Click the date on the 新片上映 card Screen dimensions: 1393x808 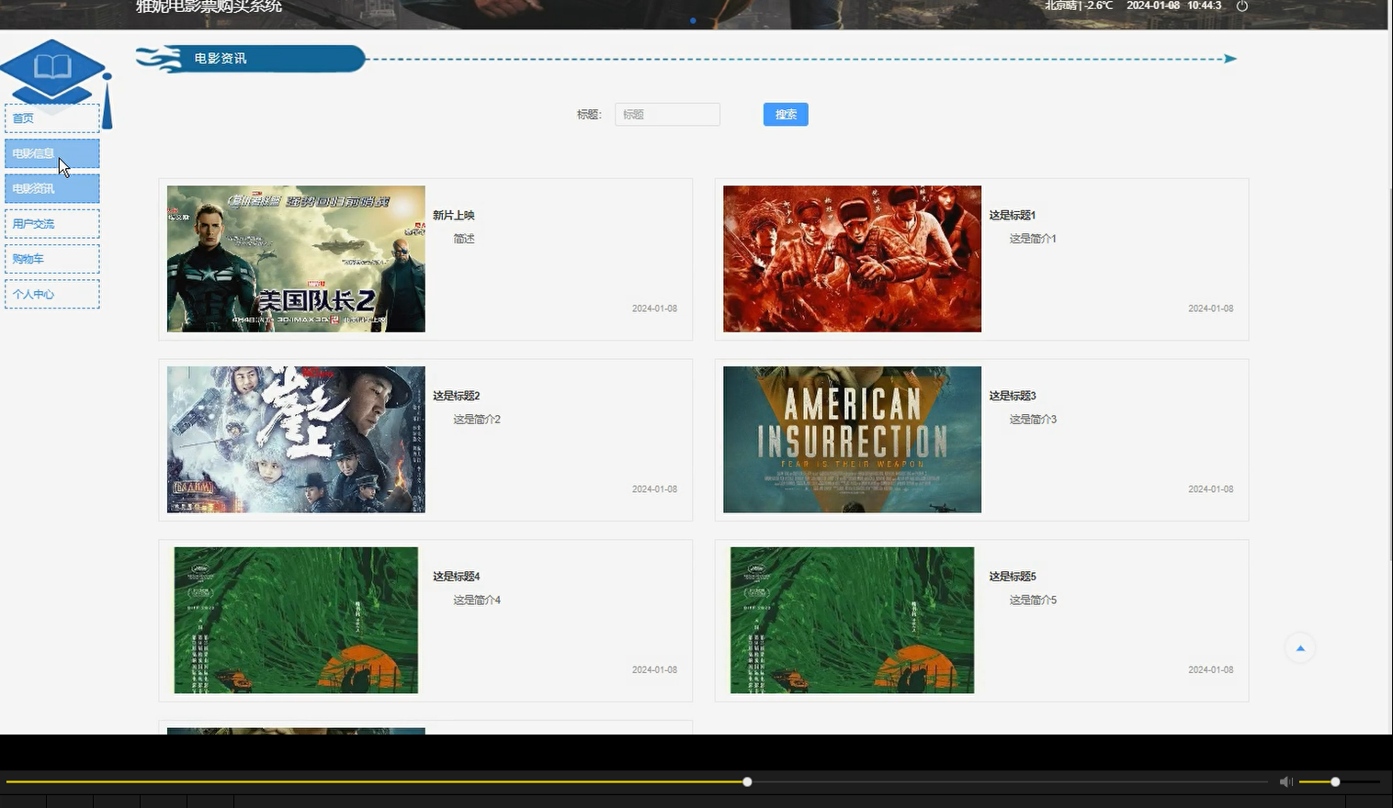pos(654,309)
